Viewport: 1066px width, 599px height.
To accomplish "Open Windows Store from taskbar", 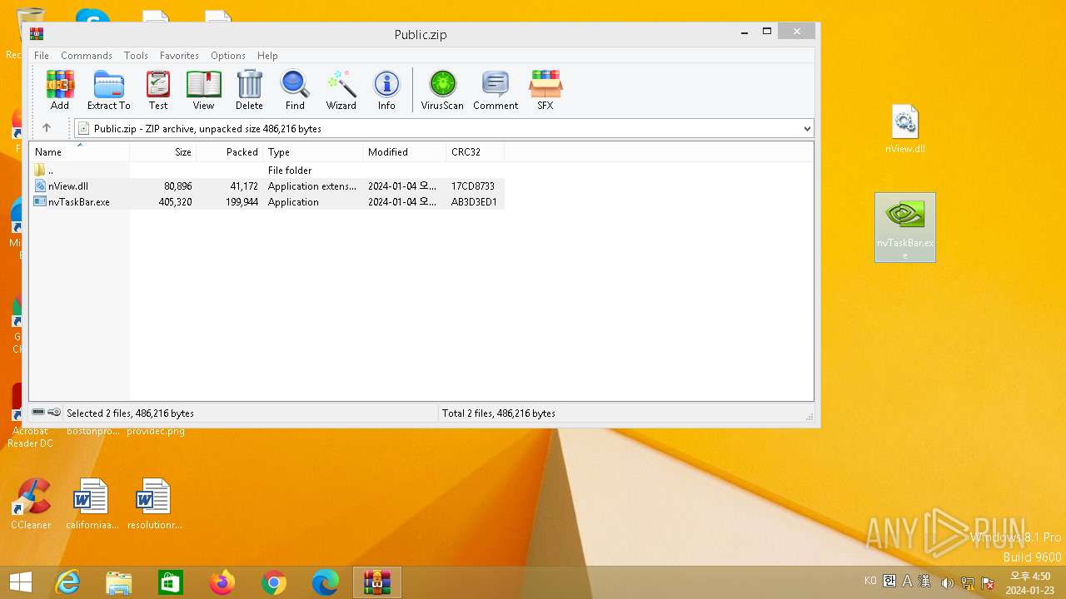I will pyautogui.click(x=171, y=582).
